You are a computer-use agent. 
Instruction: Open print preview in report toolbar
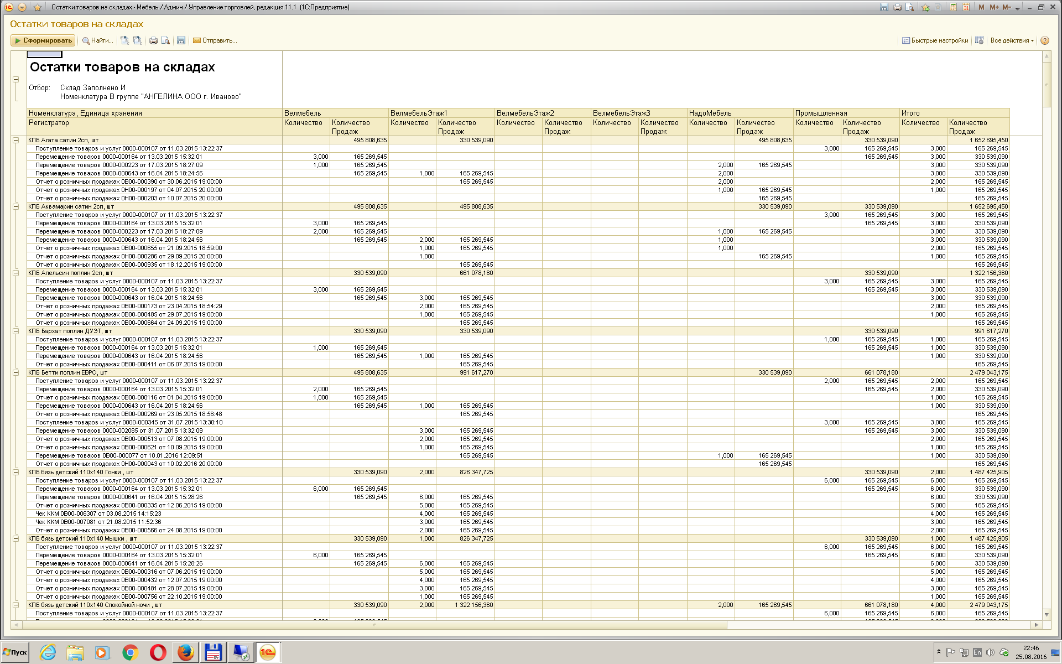(165, 40)
